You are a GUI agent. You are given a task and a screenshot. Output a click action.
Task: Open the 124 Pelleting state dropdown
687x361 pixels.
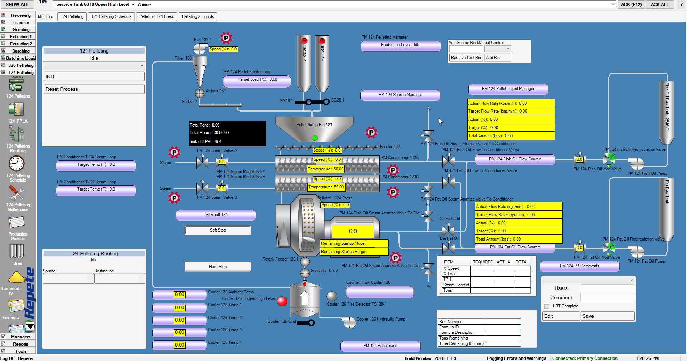tap(142, 66)
